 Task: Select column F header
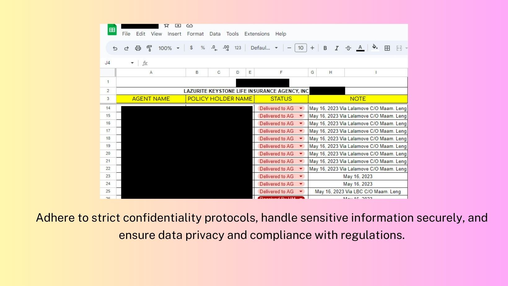[281, 72]
